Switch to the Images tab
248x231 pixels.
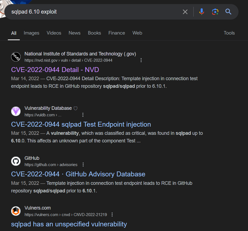pyautogui.click(x=31, y=33)
